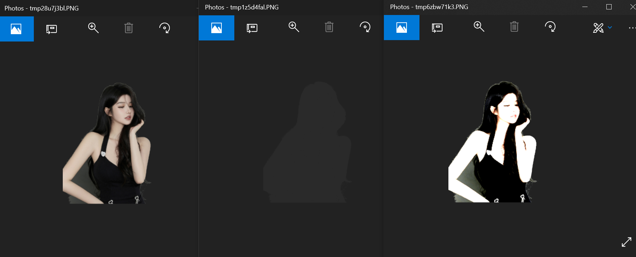The width and height of the screenshot is (636, 257).
Task: Rotate the photo in tmp28u7j3bl window
Action: coord(165,28)
